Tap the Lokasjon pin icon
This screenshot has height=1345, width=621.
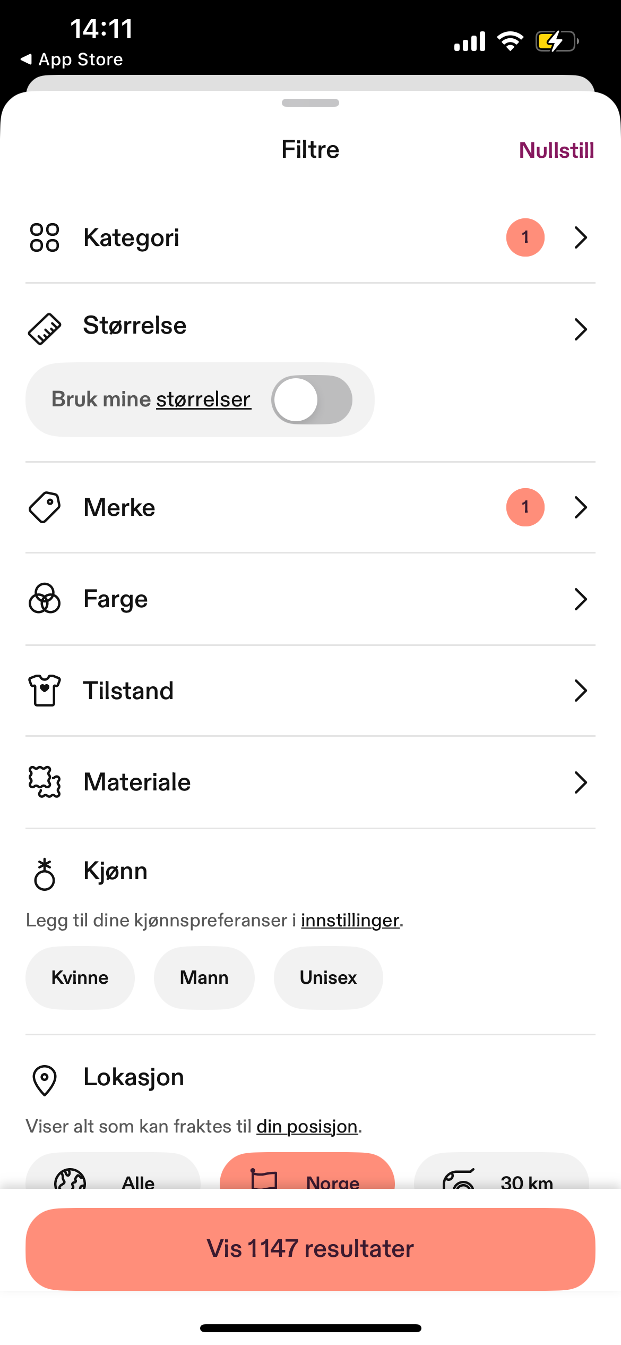point(45,1080)
